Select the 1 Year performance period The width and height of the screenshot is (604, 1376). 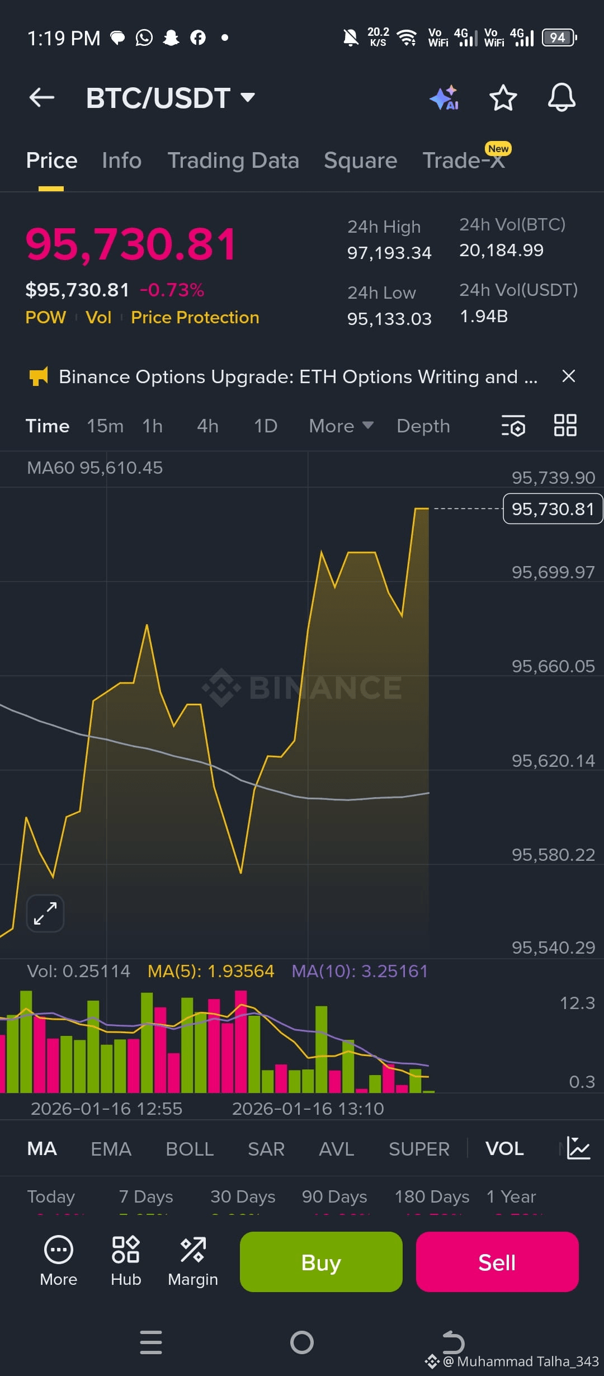pos(511,1196)
